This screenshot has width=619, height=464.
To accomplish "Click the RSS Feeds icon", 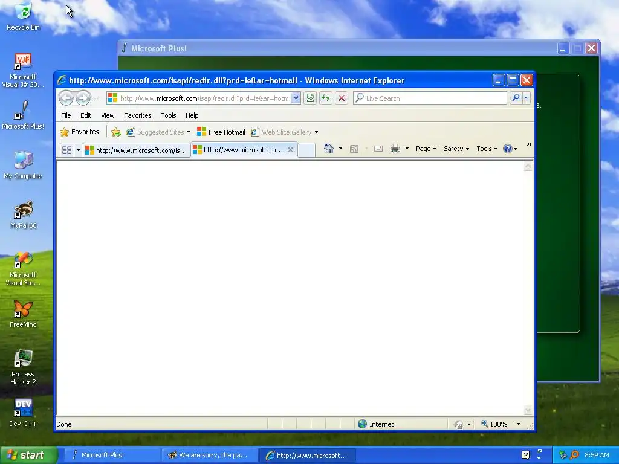I will coord(354,149).
